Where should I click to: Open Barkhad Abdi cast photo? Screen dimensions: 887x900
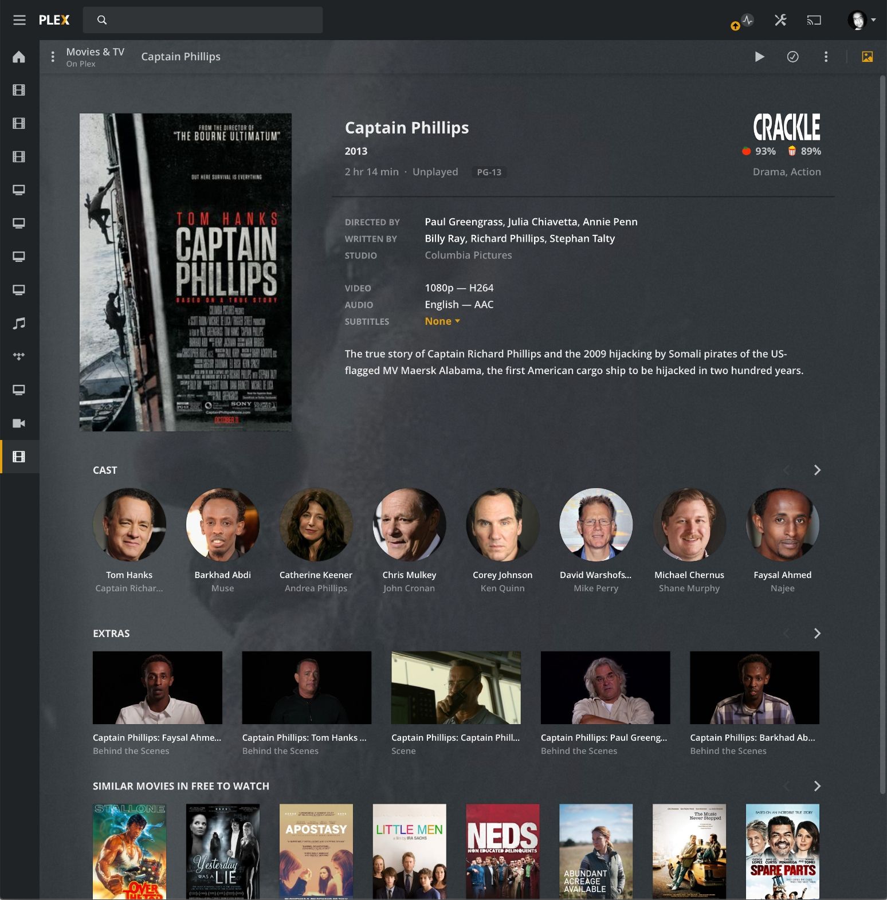click(x=223, y=524)
